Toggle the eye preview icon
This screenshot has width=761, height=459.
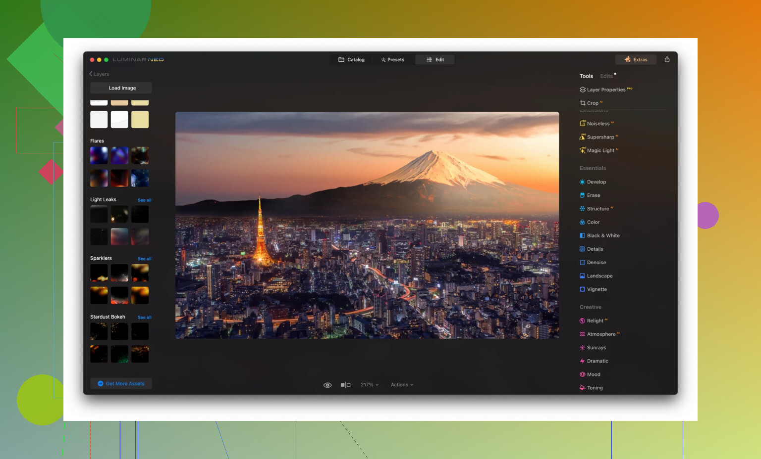(x=327, y=385)
